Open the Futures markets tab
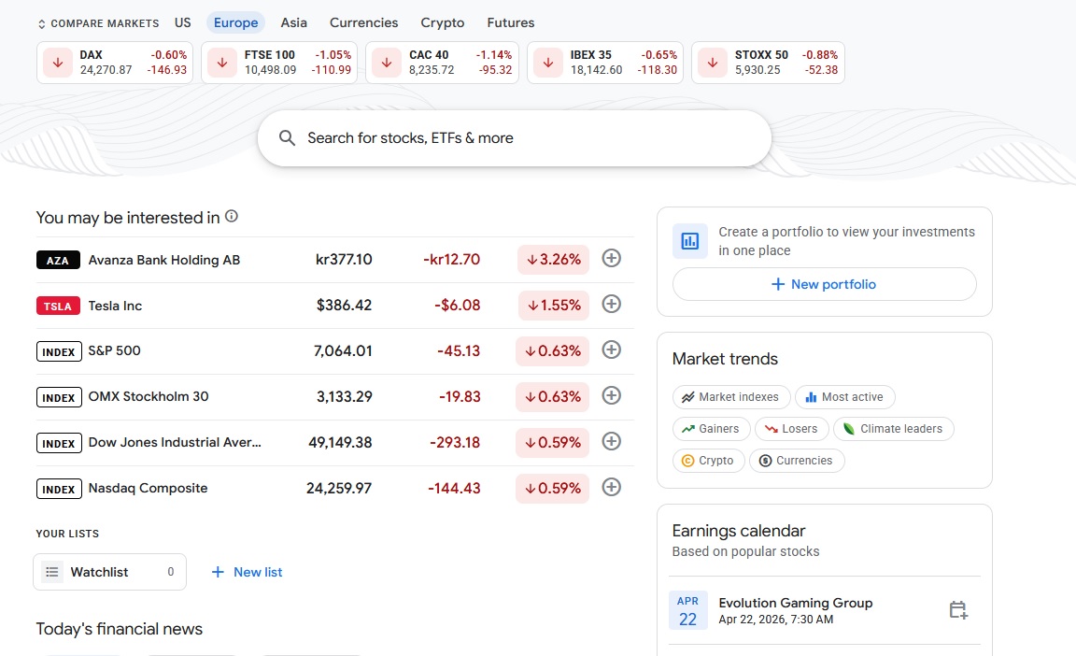 coord(511,22)
